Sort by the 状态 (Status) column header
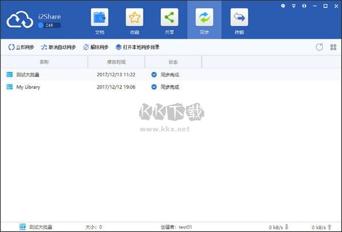 pos(173,62)
